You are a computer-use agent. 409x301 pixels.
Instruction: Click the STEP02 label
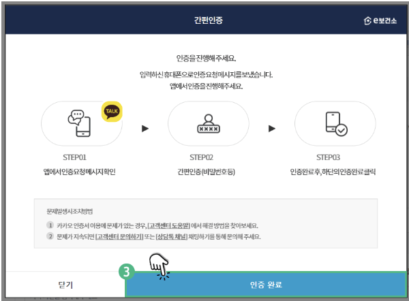coord(201,157)
